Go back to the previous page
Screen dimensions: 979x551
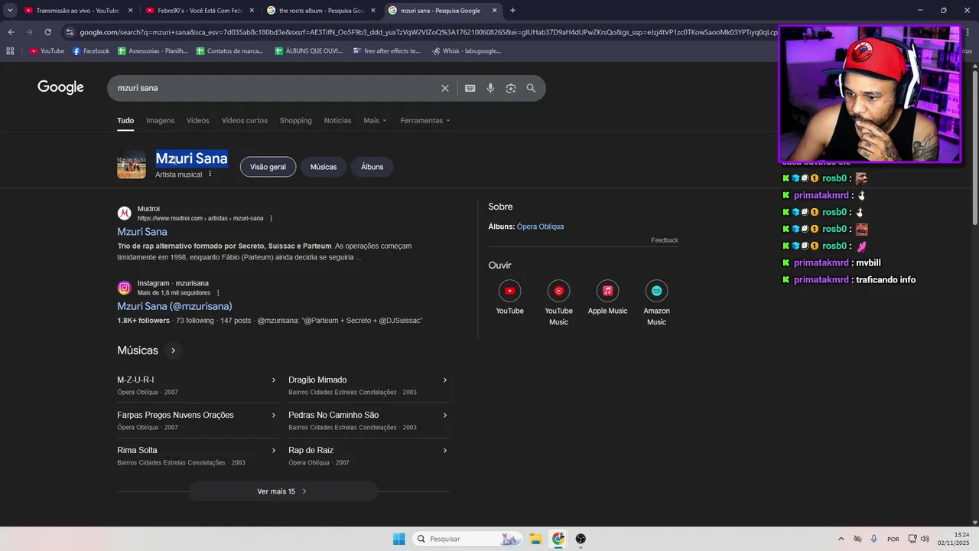11,32
